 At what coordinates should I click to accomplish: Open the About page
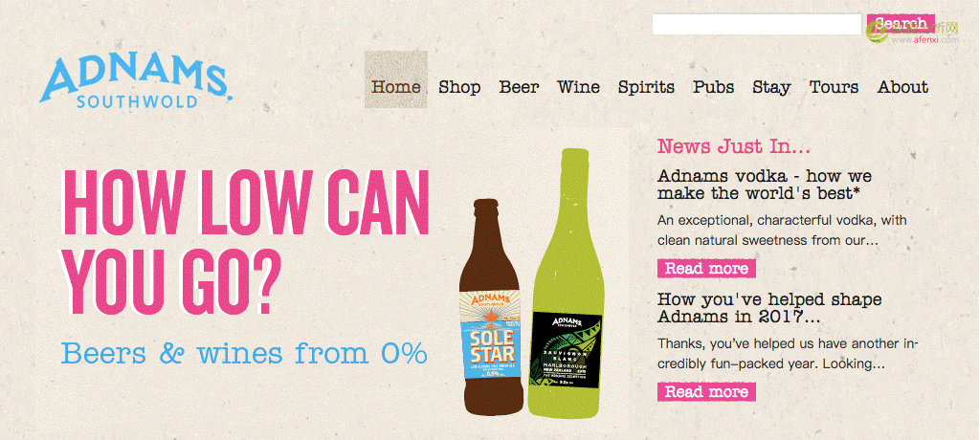tap(902, 87)
